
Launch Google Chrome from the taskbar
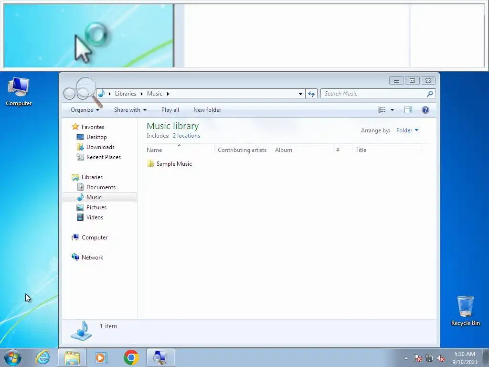coord(131,357)
